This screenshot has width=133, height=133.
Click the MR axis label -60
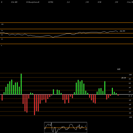[130, 109]
